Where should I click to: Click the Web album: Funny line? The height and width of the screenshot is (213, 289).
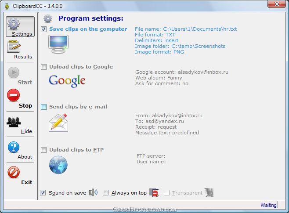[x=159, y=78]
